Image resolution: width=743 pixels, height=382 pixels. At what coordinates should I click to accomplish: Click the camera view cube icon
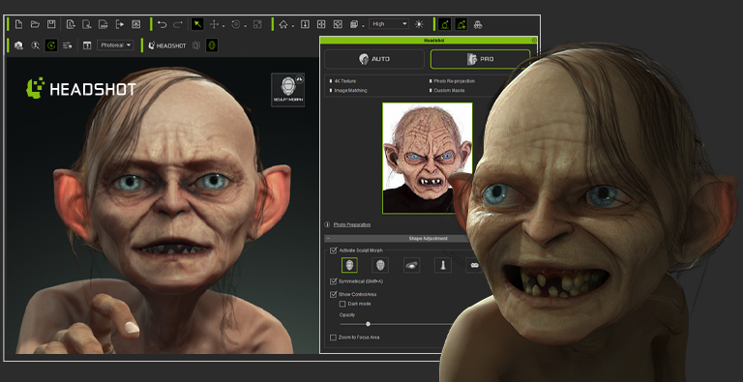click(x=354, y=24)
